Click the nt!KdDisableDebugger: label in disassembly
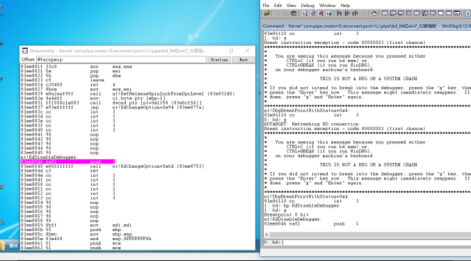The width and height of the screenshot is (471, 261). 49,157
